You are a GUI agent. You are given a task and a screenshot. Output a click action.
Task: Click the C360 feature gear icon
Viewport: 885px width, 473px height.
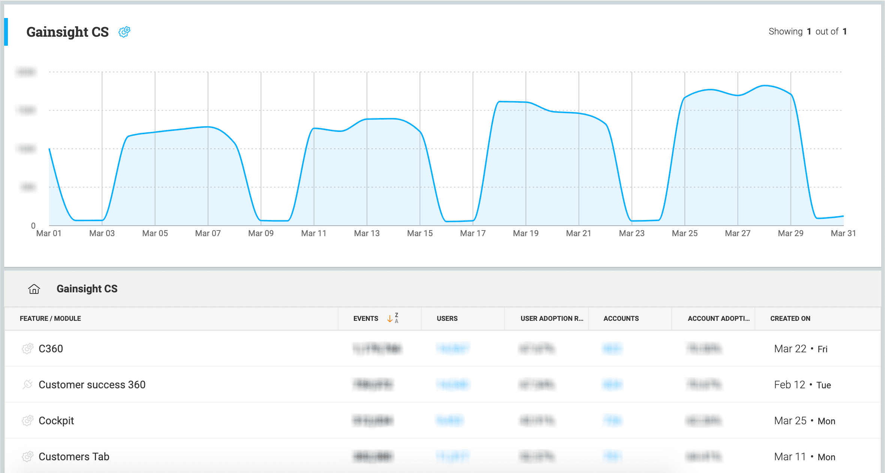click(x=27, y=349)
